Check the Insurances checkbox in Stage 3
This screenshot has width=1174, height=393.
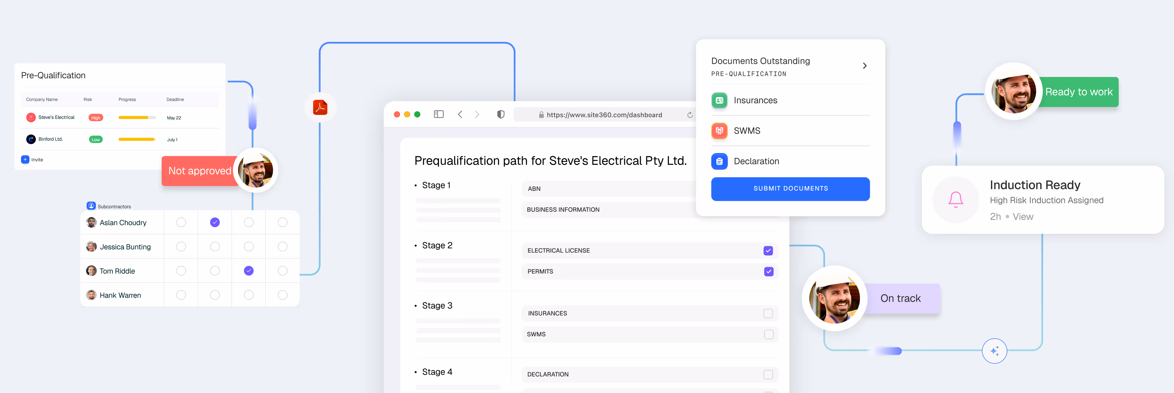click(x=768, y=313)
